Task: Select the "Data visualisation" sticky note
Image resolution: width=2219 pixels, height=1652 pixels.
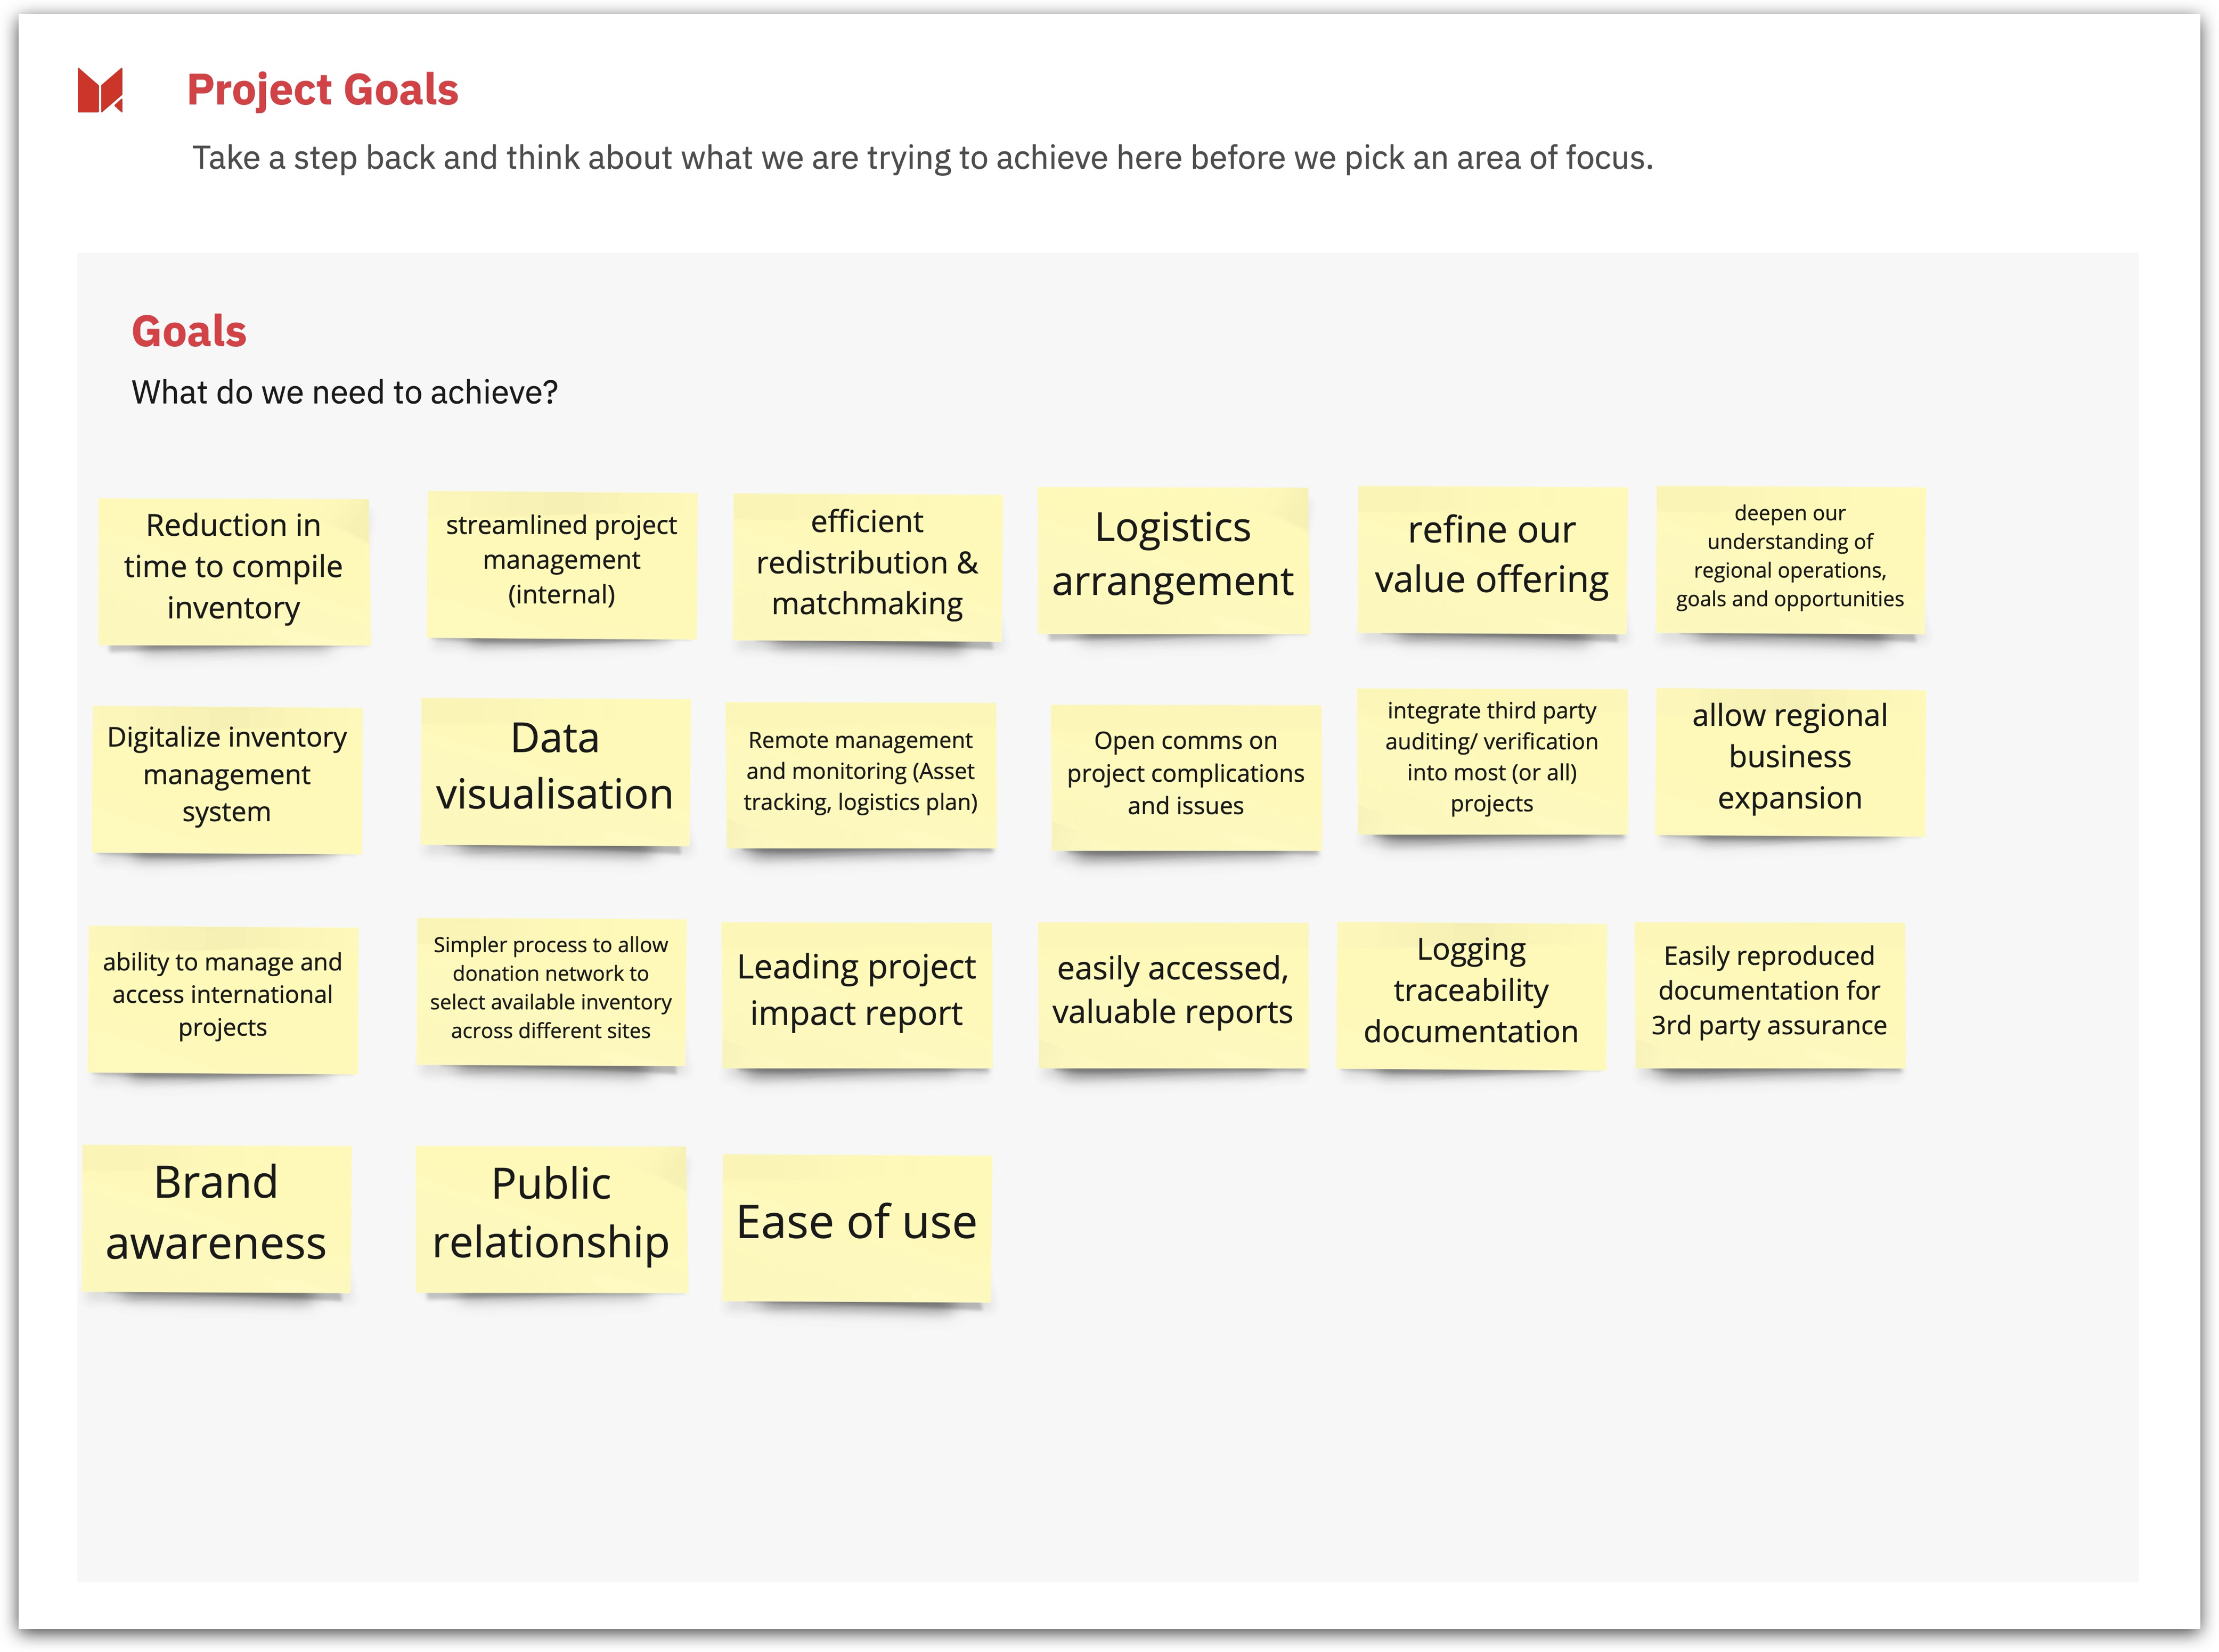Action: coord(555,771)
